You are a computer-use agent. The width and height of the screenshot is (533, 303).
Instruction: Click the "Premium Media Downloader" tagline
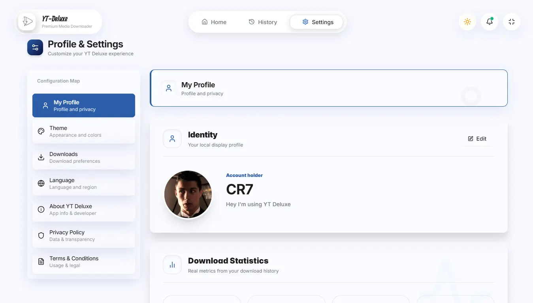coord(67,26)
